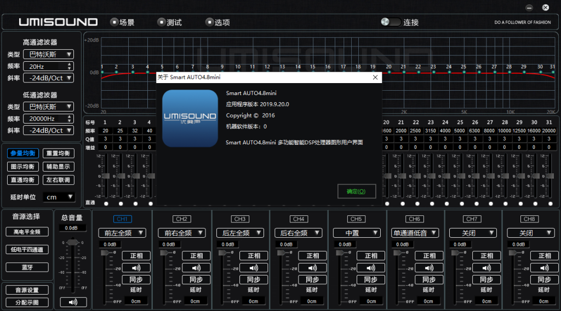The height and width of the screenshot is (311, 561).
Task: Close the About Smart AUTO4.8mini dialog
Action: point(375,78)
